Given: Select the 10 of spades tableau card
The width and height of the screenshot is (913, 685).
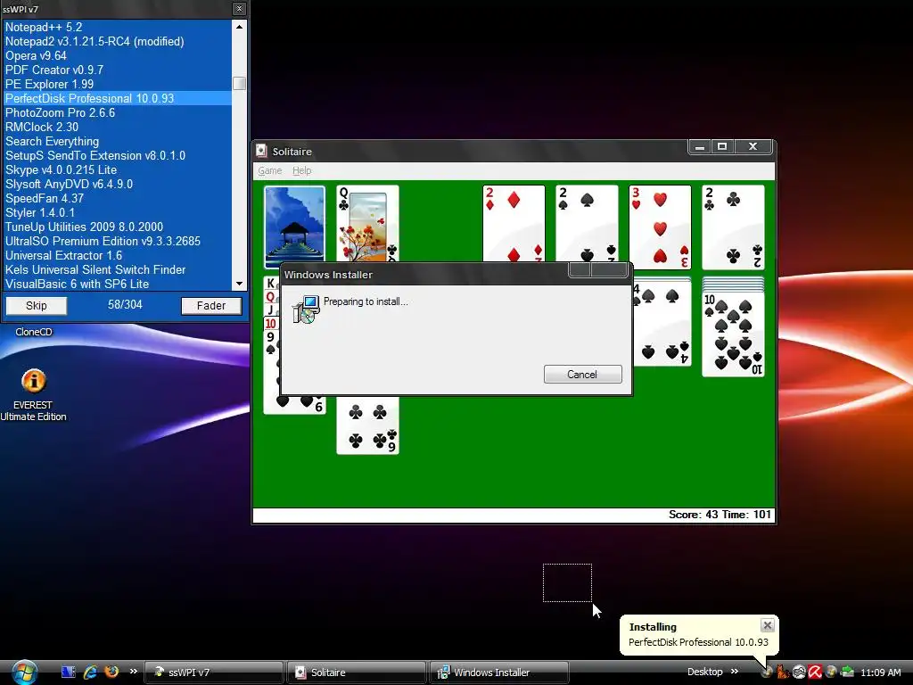Looking at the screenshot, I should click(733, 334).
